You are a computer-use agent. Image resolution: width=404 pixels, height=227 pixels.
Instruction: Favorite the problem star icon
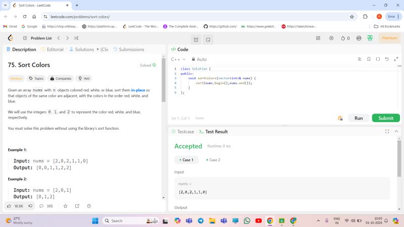point(66,206)
